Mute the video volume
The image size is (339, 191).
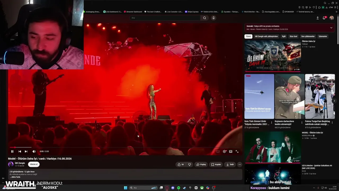(34, 151)
